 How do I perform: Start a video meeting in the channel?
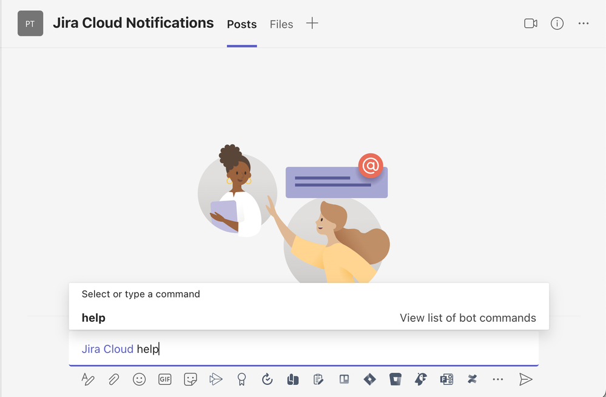tap(530, 23)
